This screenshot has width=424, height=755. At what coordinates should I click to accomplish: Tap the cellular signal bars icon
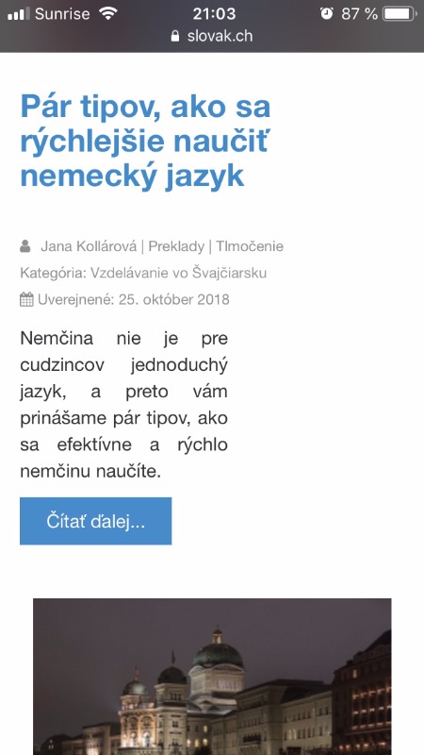tap(19, 13)
